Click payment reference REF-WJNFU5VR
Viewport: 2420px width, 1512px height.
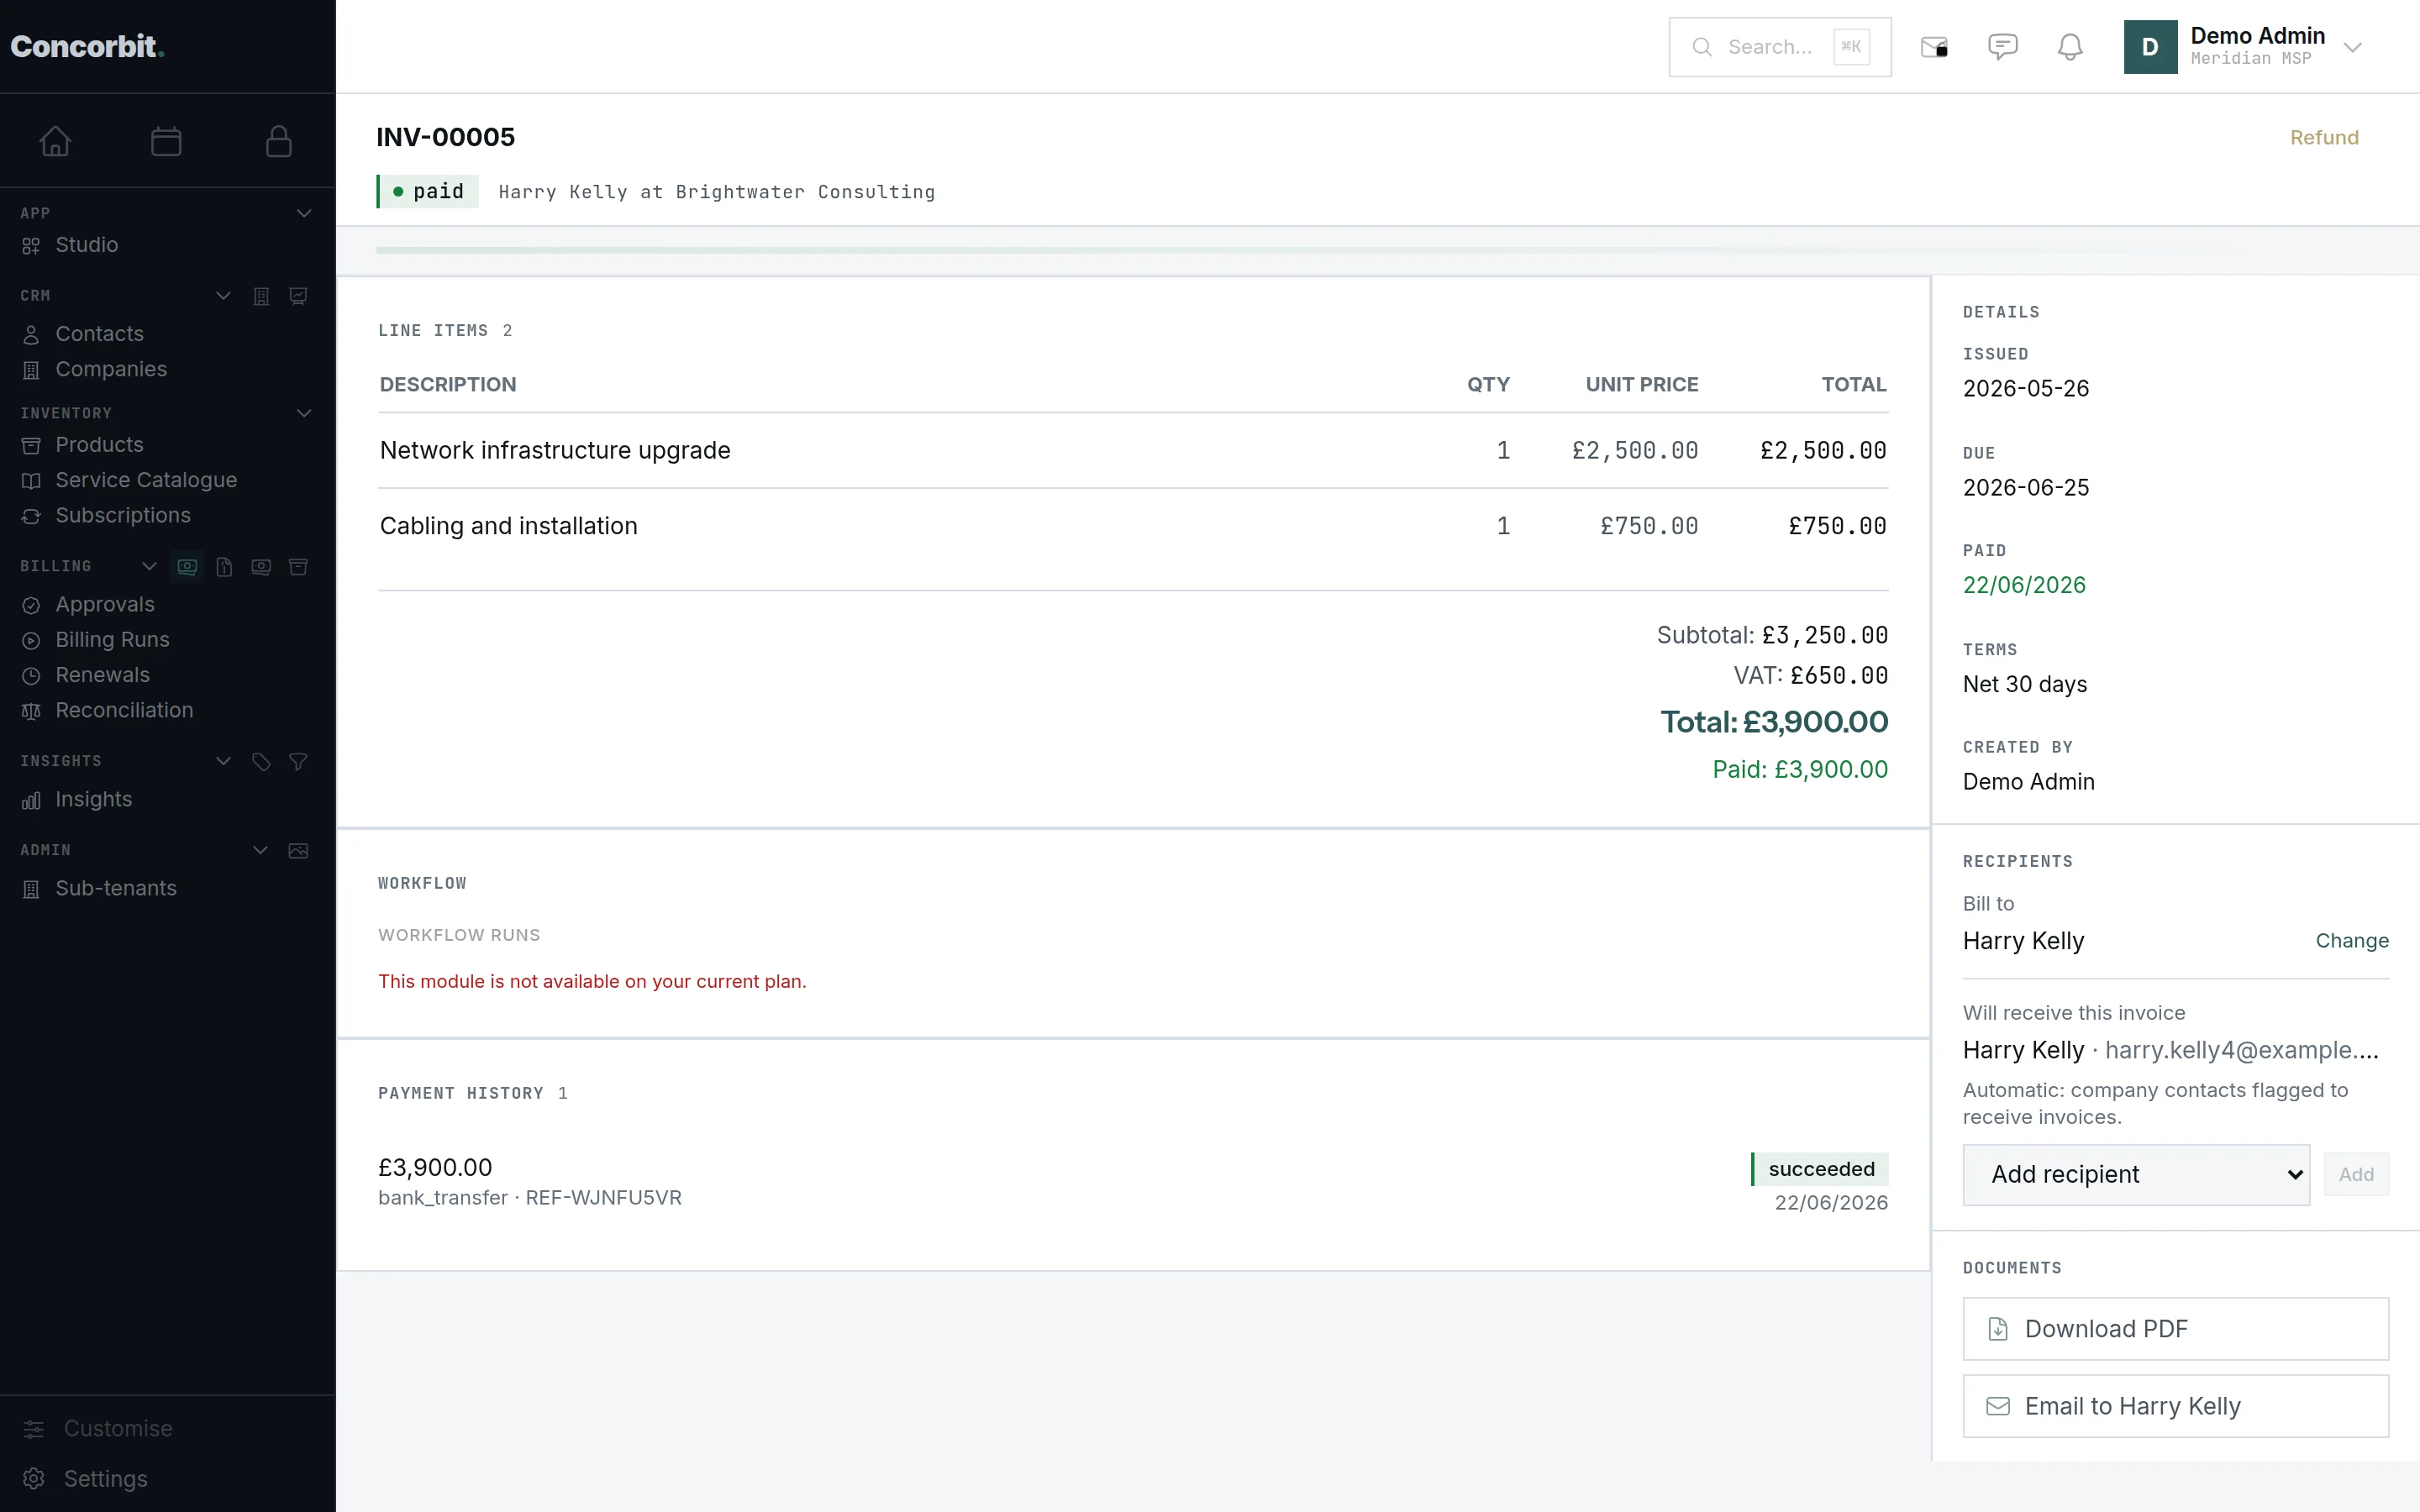(603, 1198)
